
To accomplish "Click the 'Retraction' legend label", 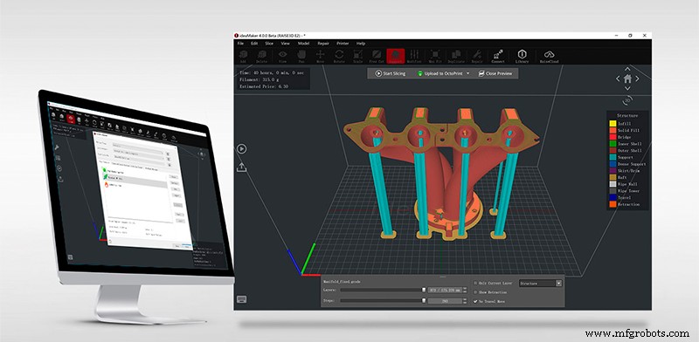I will coord(628,204).
